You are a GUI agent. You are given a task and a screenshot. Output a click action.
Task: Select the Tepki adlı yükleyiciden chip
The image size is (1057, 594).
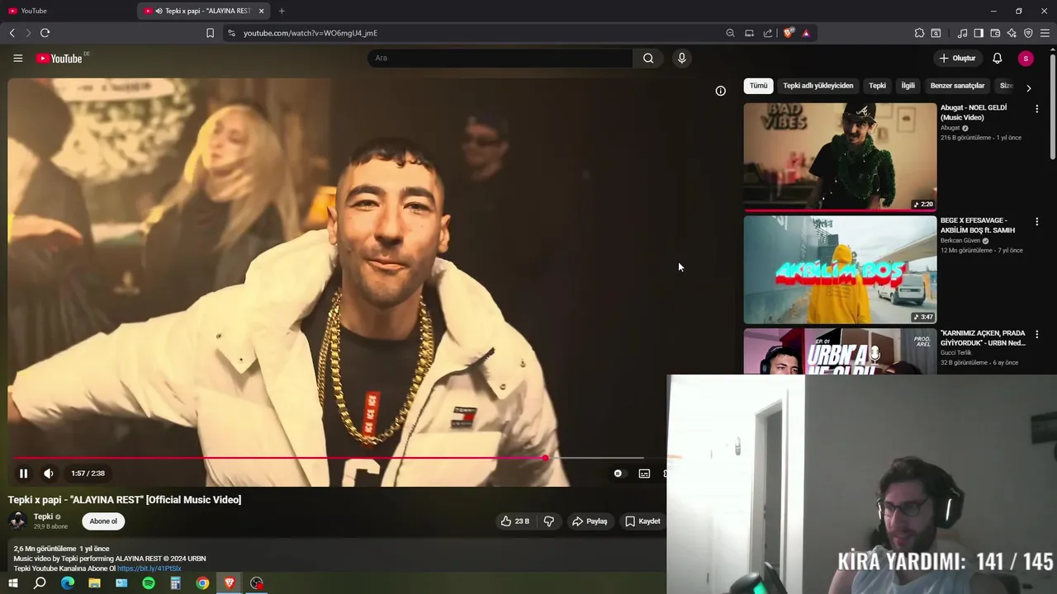[x=818, y=86]
